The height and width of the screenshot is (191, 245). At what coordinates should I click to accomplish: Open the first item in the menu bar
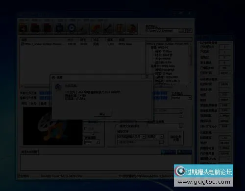(24, 21)
